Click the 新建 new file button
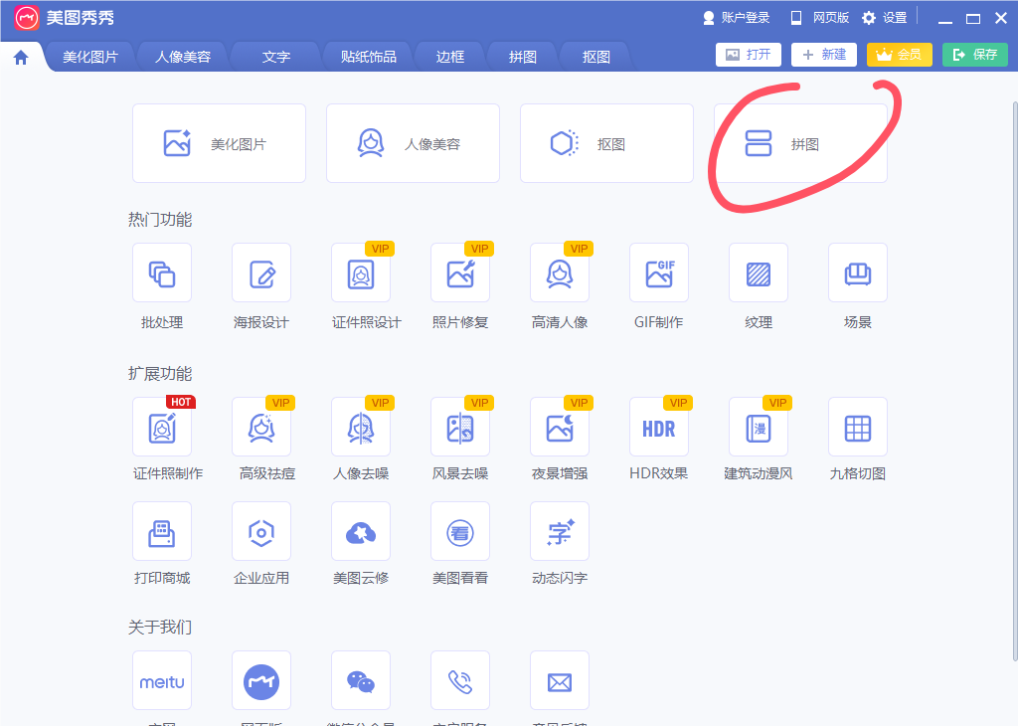 [823, 55]
